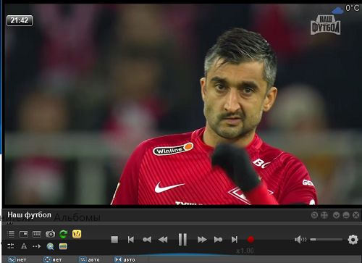Screen dimensions: 362x263
Task: Adjust the volume slider
Action: point(326,240)
